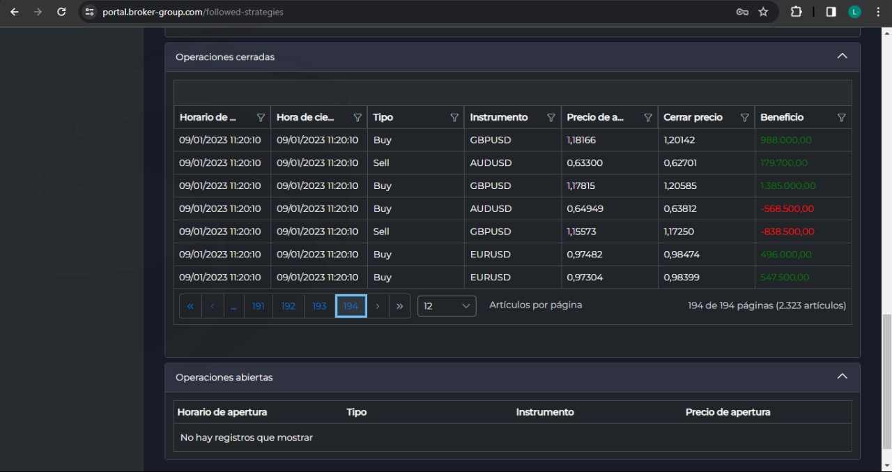Collapse the Operaciones abiertas panel
This screenshot has height=472, width=892.
pos(842,376)
